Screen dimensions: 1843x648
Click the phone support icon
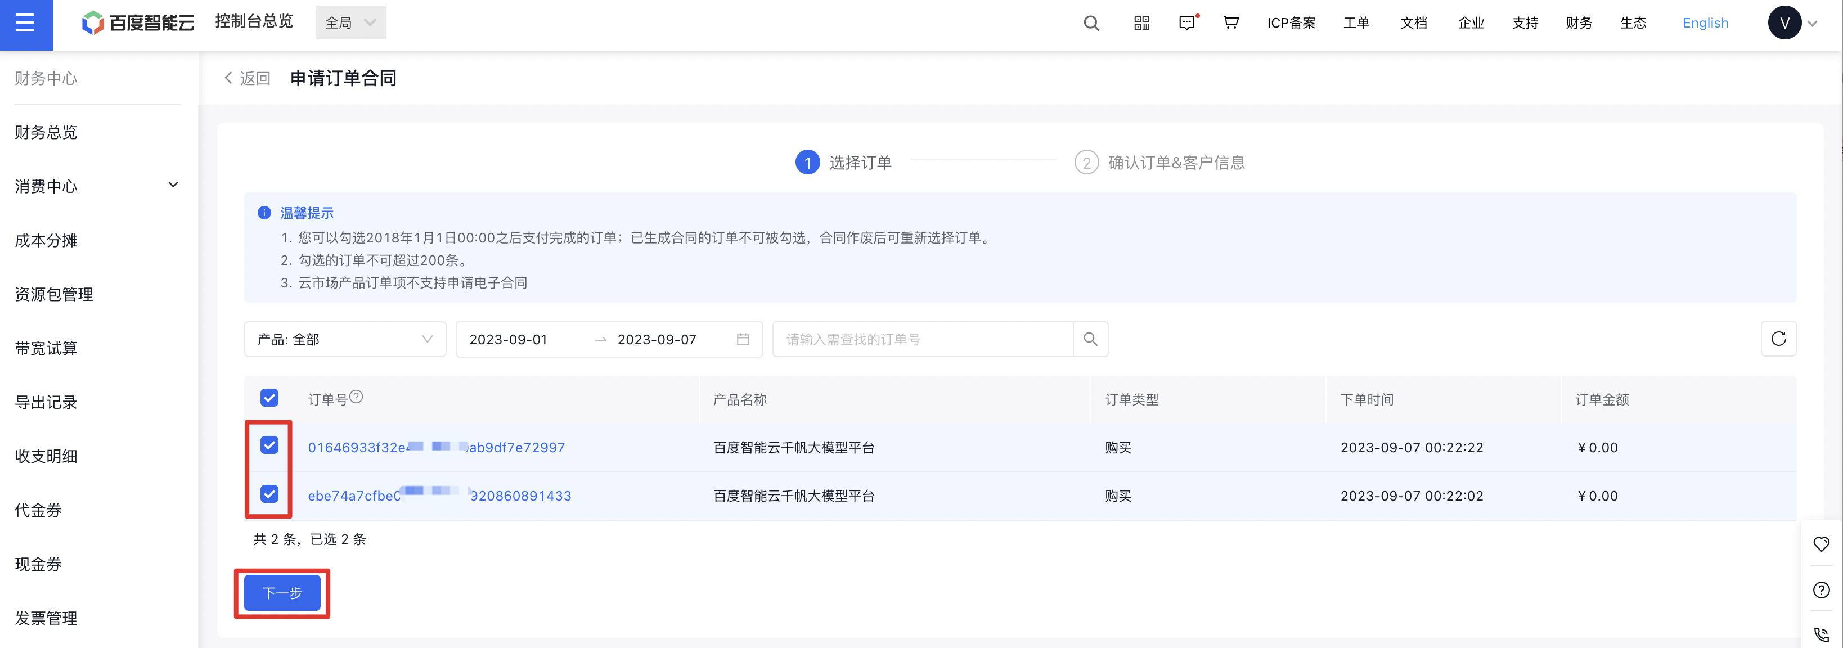[x=1822, y=634]
